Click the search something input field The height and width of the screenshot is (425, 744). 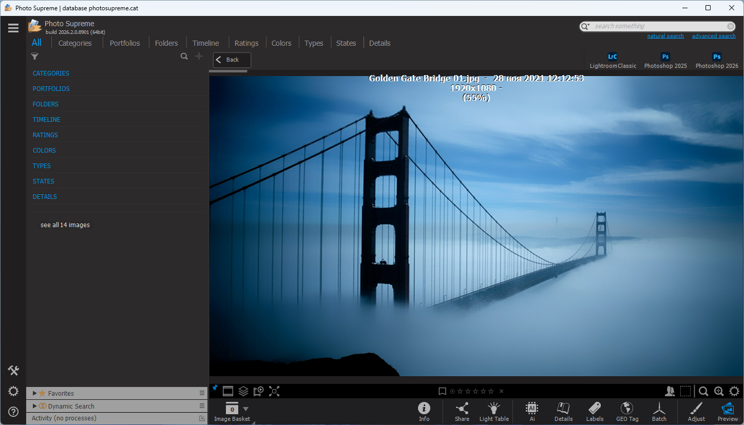point(659,26)
